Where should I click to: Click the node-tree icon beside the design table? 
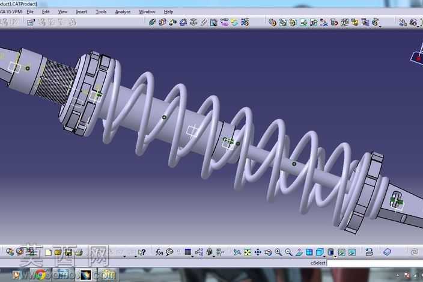[x=199, y=253]
